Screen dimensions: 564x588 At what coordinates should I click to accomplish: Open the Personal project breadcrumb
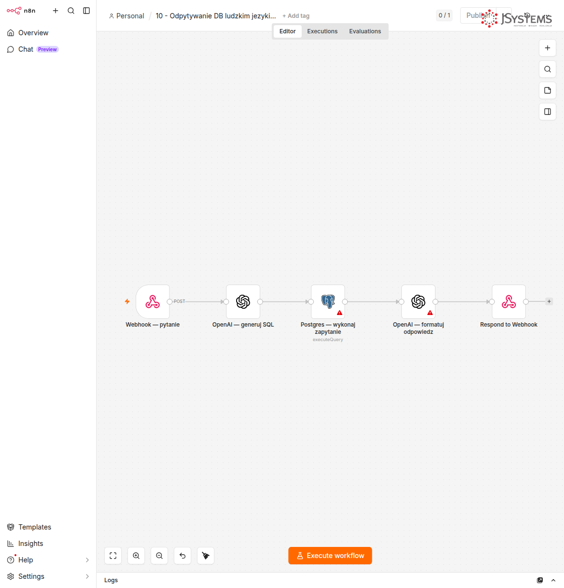tap(127, 16)
